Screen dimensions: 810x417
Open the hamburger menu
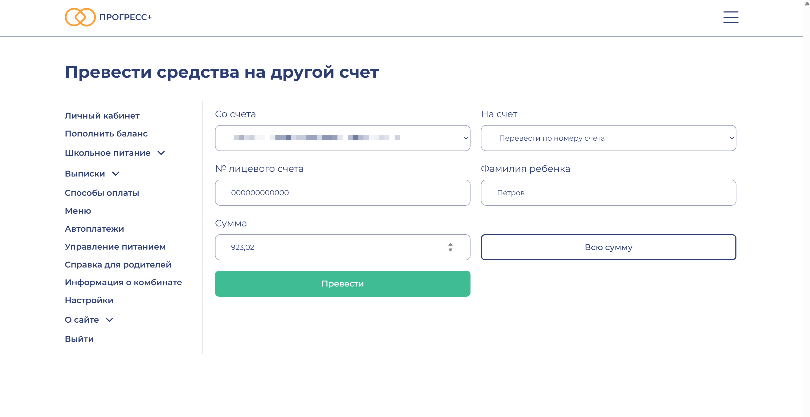point(730,17)
